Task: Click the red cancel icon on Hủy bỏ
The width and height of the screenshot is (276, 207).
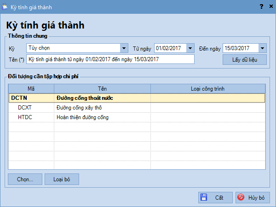Action: pos(241,198)
